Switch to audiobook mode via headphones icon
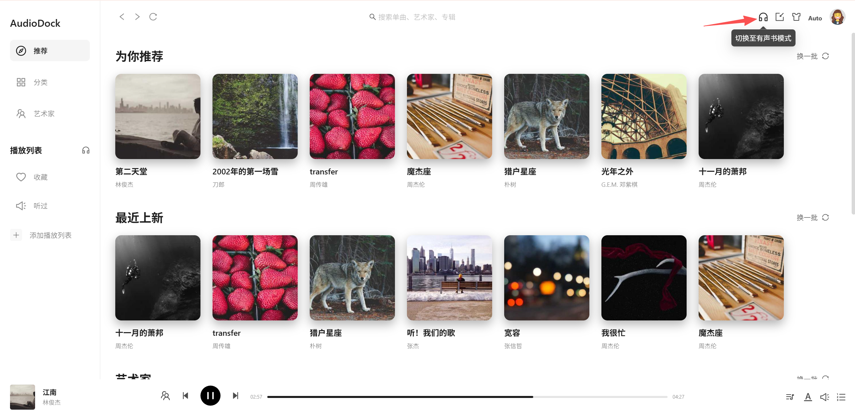855x414 pixels. 763,17
